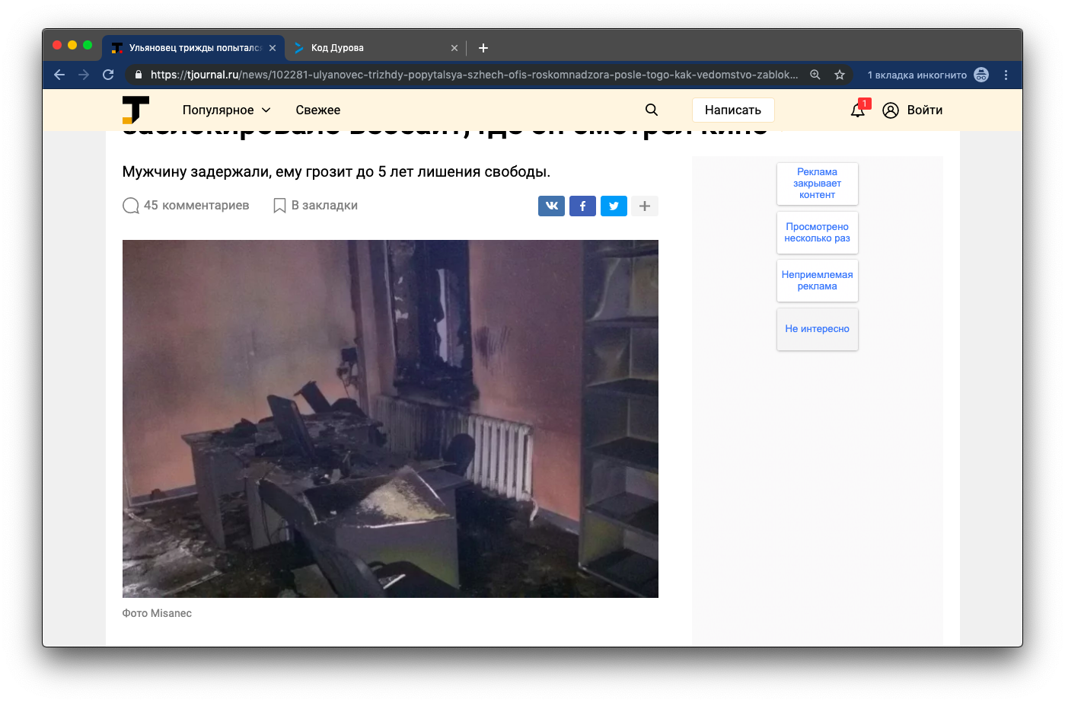Click the incognito mode icon
This screenshot has width=1065, height=703.
pyautogui.click(x=981, y=75)
